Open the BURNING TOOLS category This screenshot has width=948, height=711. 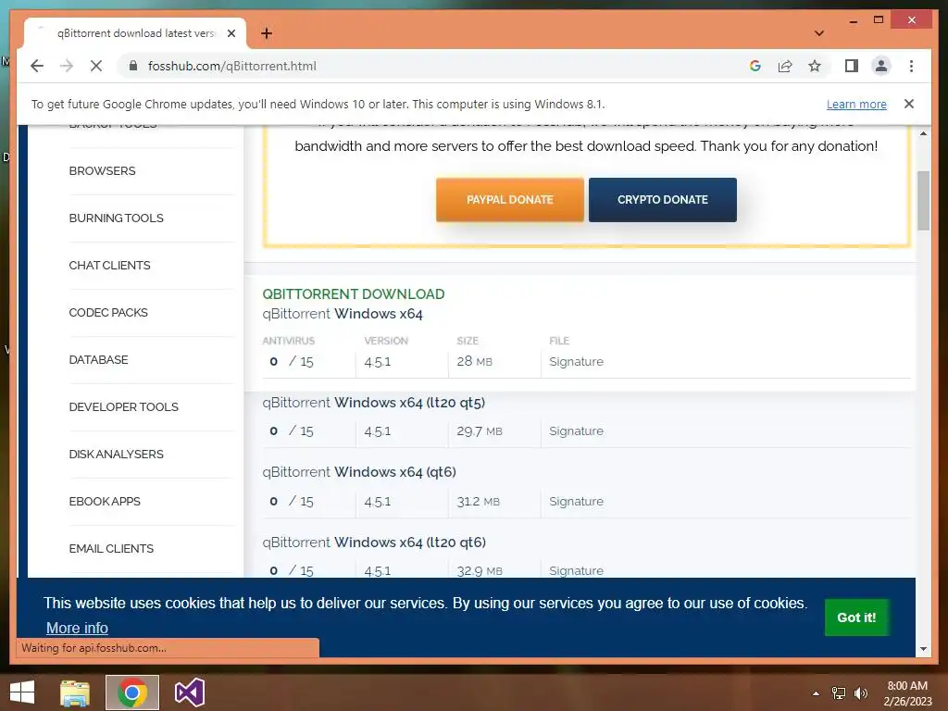point(116,218)
